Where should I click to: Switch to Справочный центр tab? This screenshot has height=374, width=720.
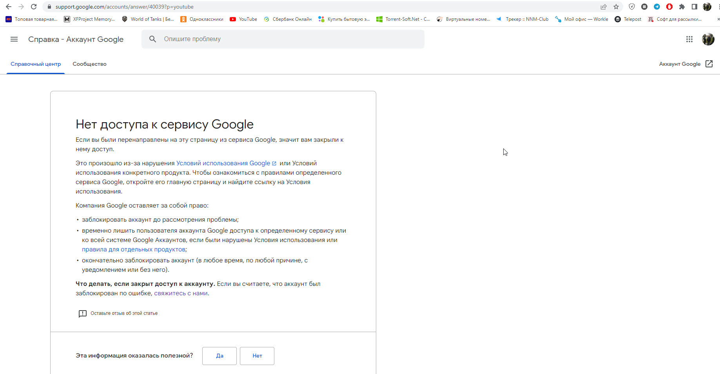click(x=36, y=64)
